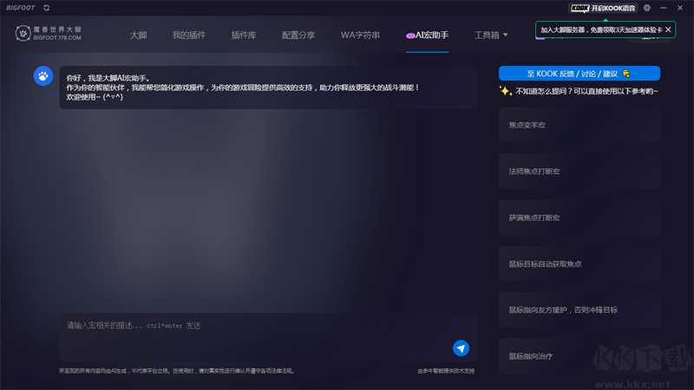Send the macro description with paper-plane button
Viewport: 694px width, 390px height.
pos(461,348)
